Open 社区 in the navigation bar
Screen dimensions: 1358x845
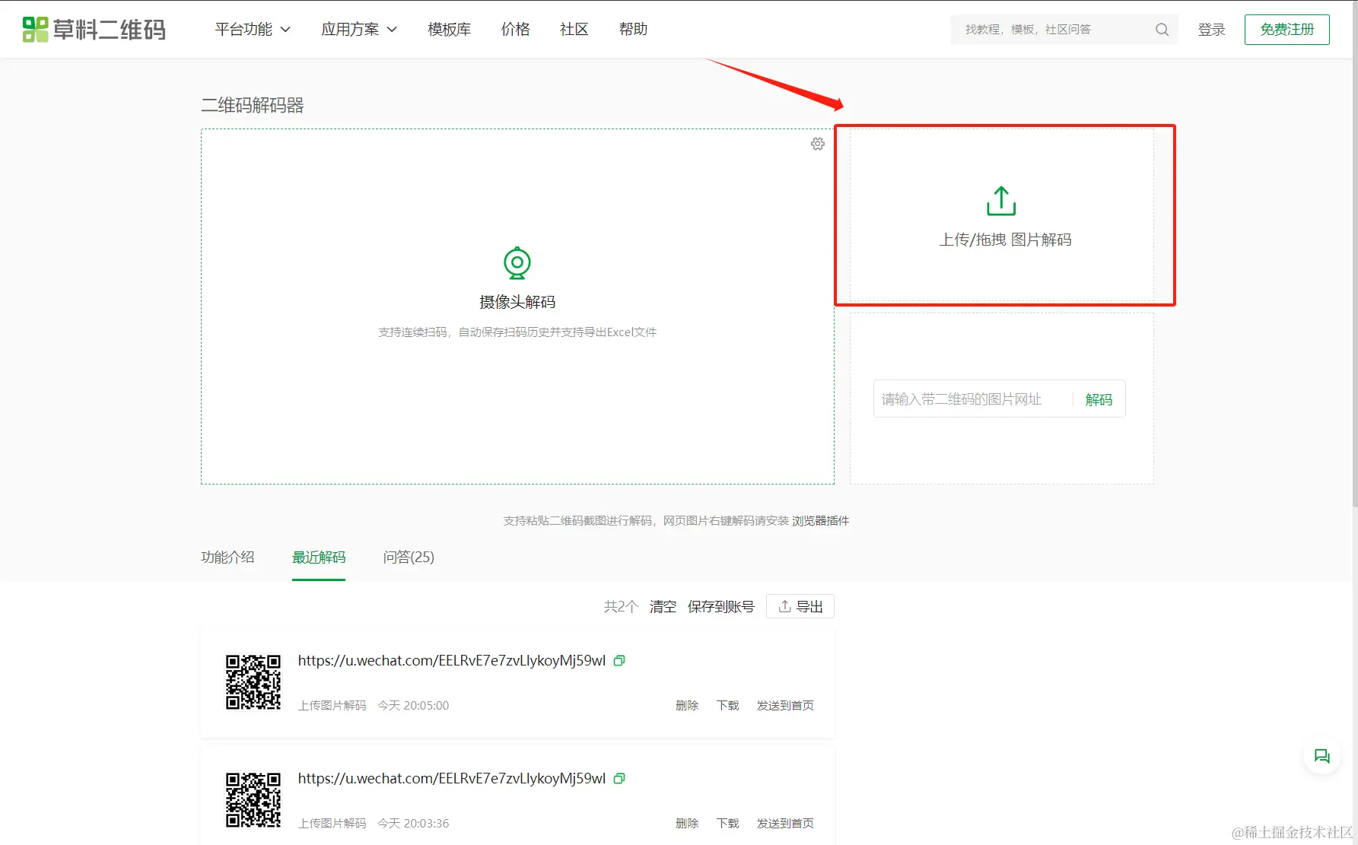(x=574, y=29)
